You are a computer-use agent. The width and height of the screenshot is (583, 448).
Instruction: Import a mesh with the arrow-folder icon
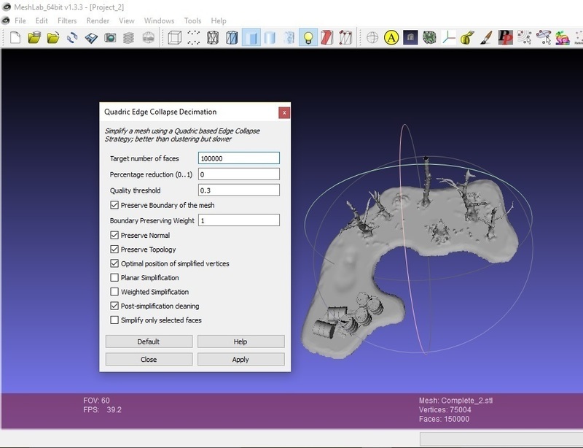[53, 38]
